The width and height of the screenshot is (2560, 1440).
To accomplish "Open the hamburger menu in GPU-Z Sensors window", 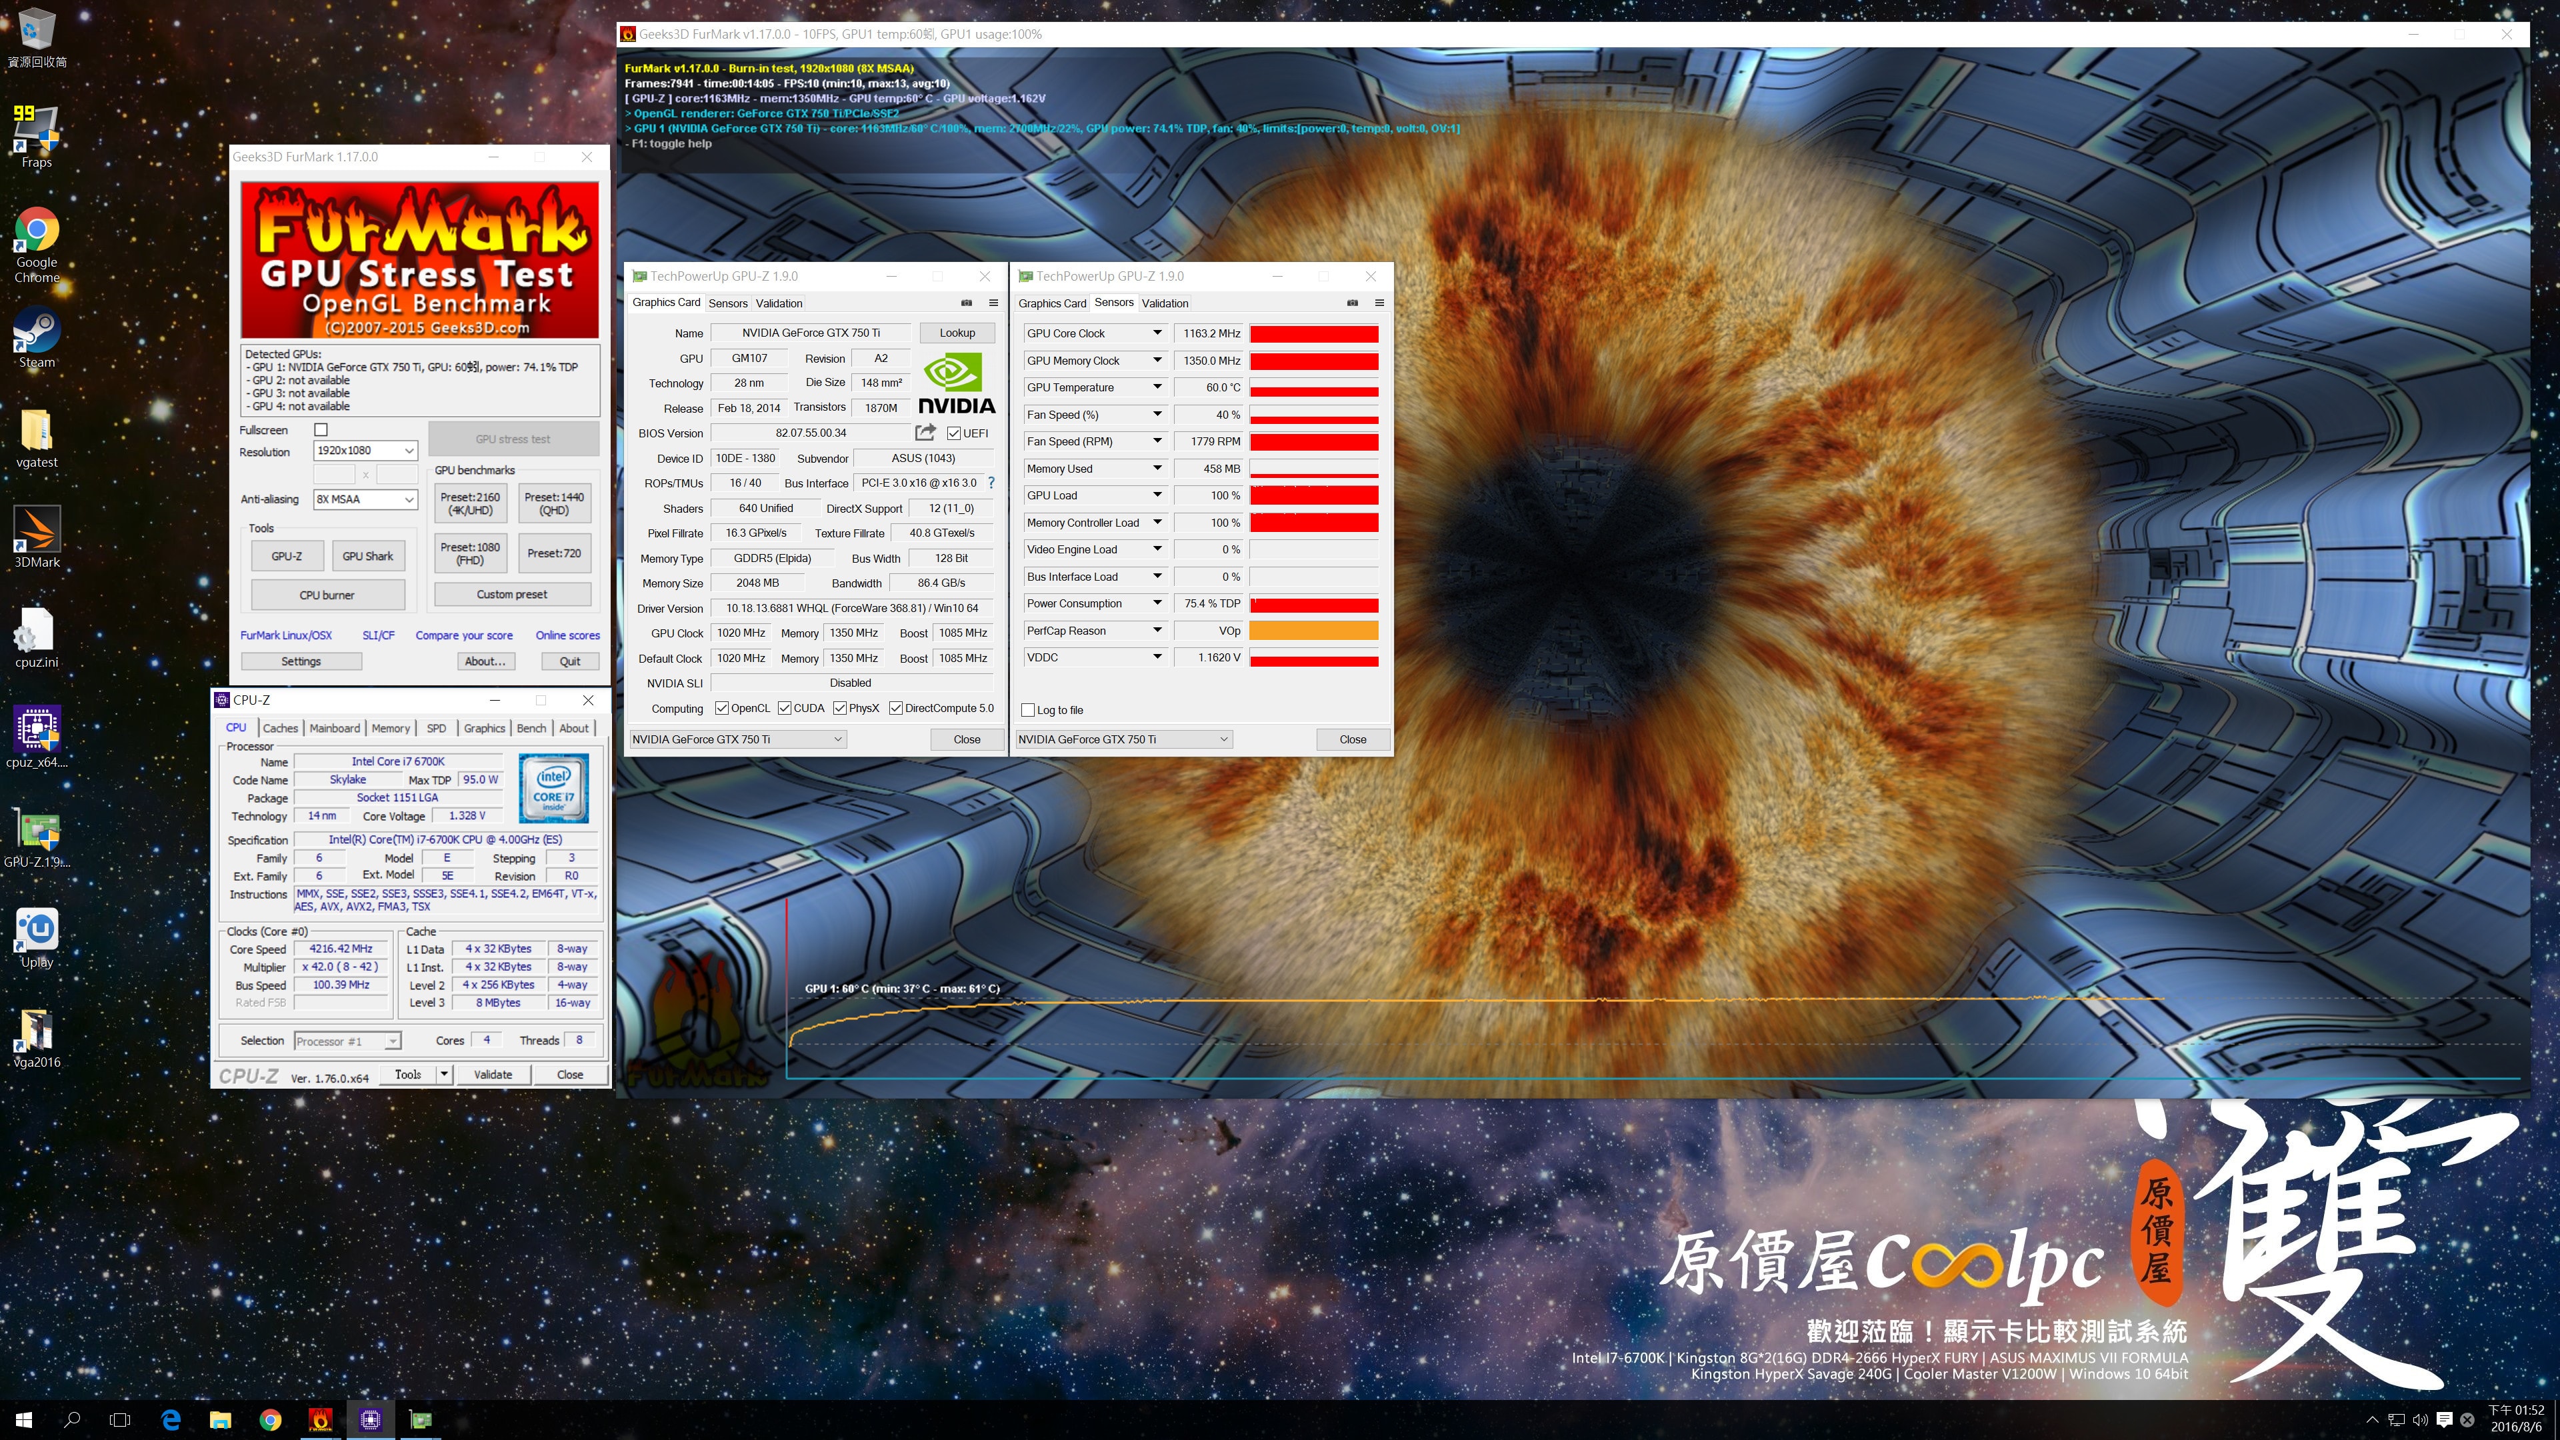I will [x=1379, y=303].
